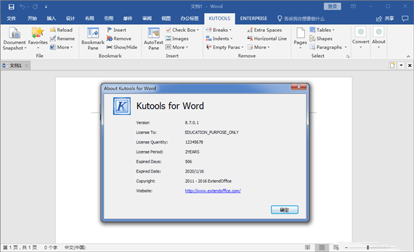Open the Convert tool
This screenshot has width=414, height=252.
[x=361, y=37]
